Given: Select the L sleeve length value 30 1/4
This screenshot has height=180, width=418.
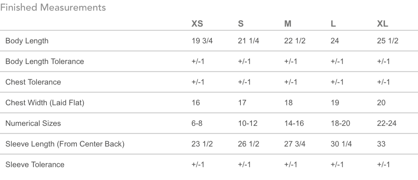Looking at the screenshot, I should coord(341,144).
